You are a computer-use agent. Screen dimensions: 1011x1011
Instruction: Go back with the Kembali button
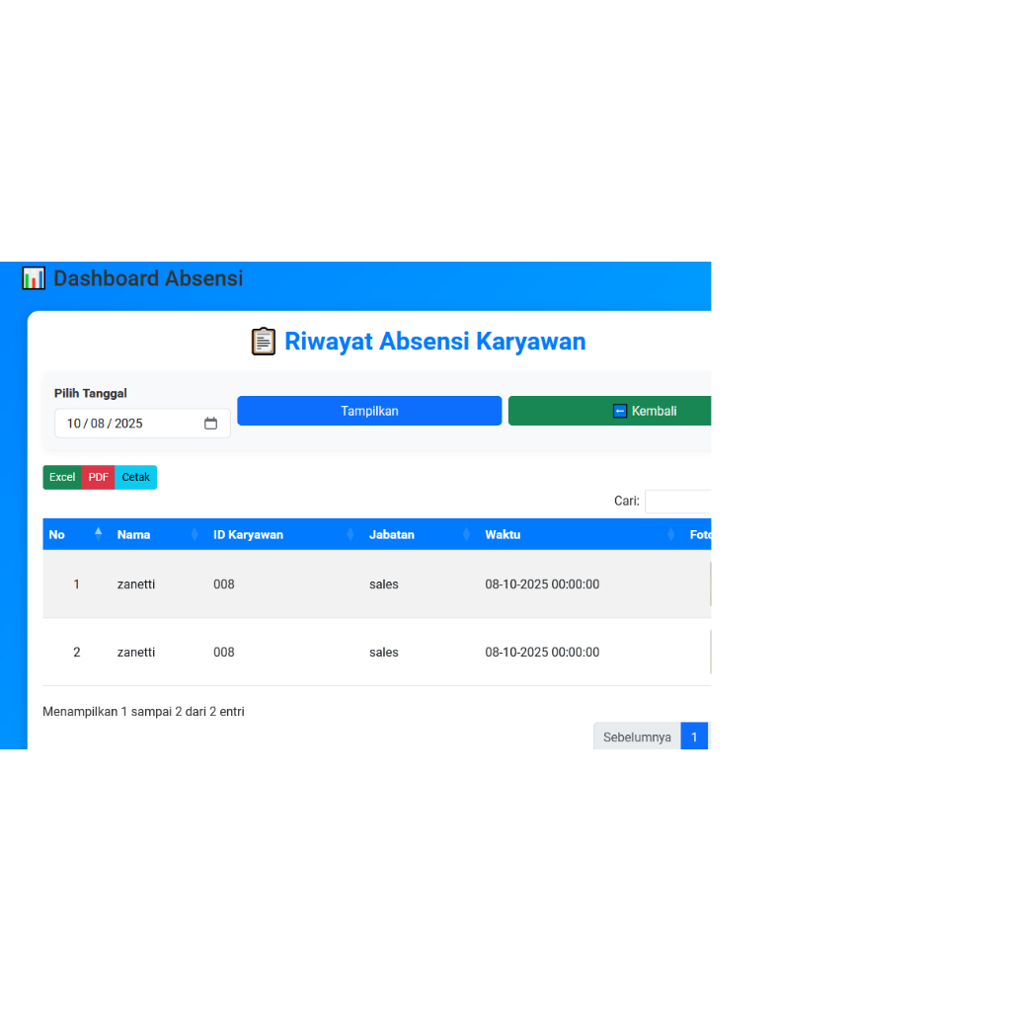[x=610, y=411]
